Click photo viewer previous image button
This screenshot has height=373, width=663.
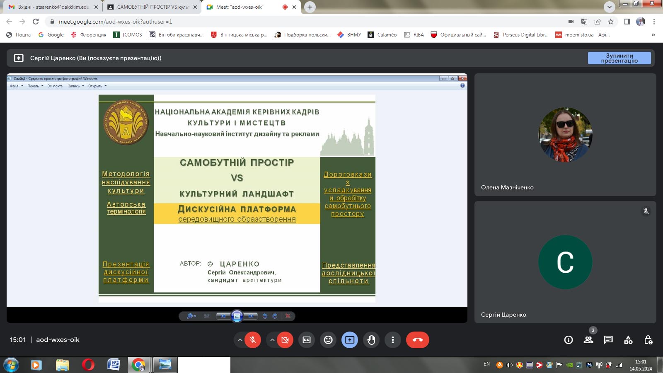click(x=223, y=316)
